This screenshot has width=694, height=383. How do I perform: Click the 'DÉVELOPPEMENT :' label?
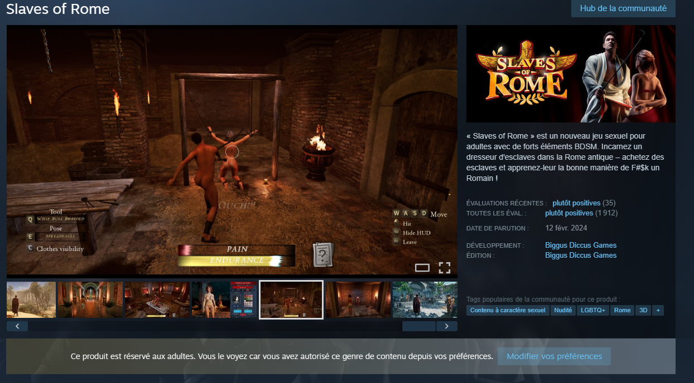495,245
